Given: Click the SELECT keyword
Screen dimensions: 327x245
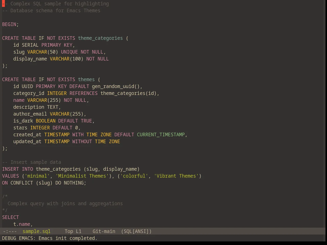Looking at the screenshot, I should tap(10, 217).
